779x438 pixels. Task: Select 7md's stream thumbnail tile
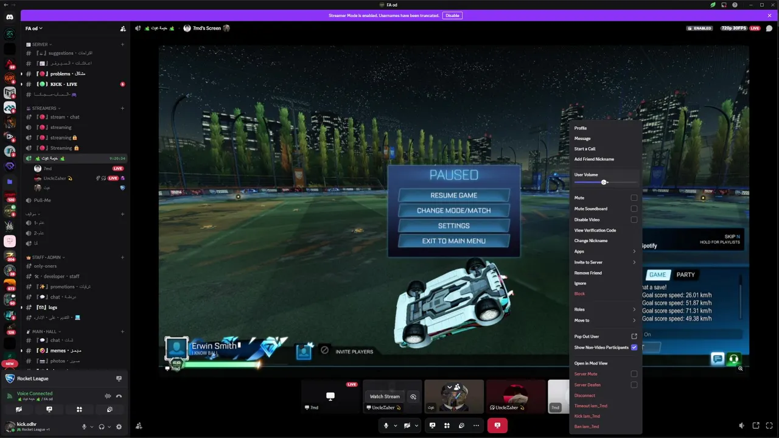(x=330, y=396)
